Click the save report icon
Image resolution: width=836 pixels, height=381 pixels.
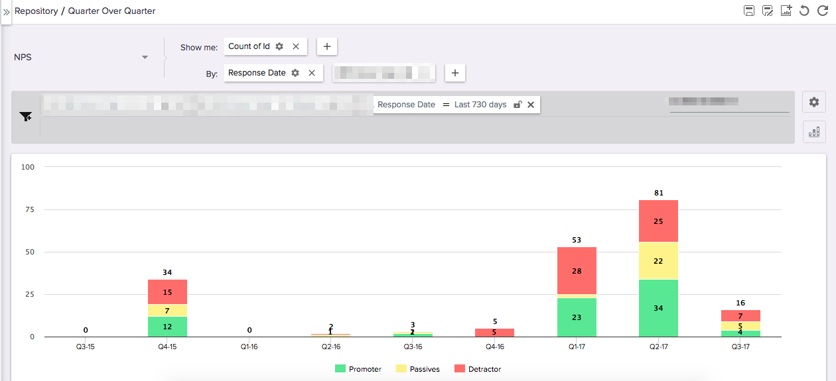coord(749,11)
